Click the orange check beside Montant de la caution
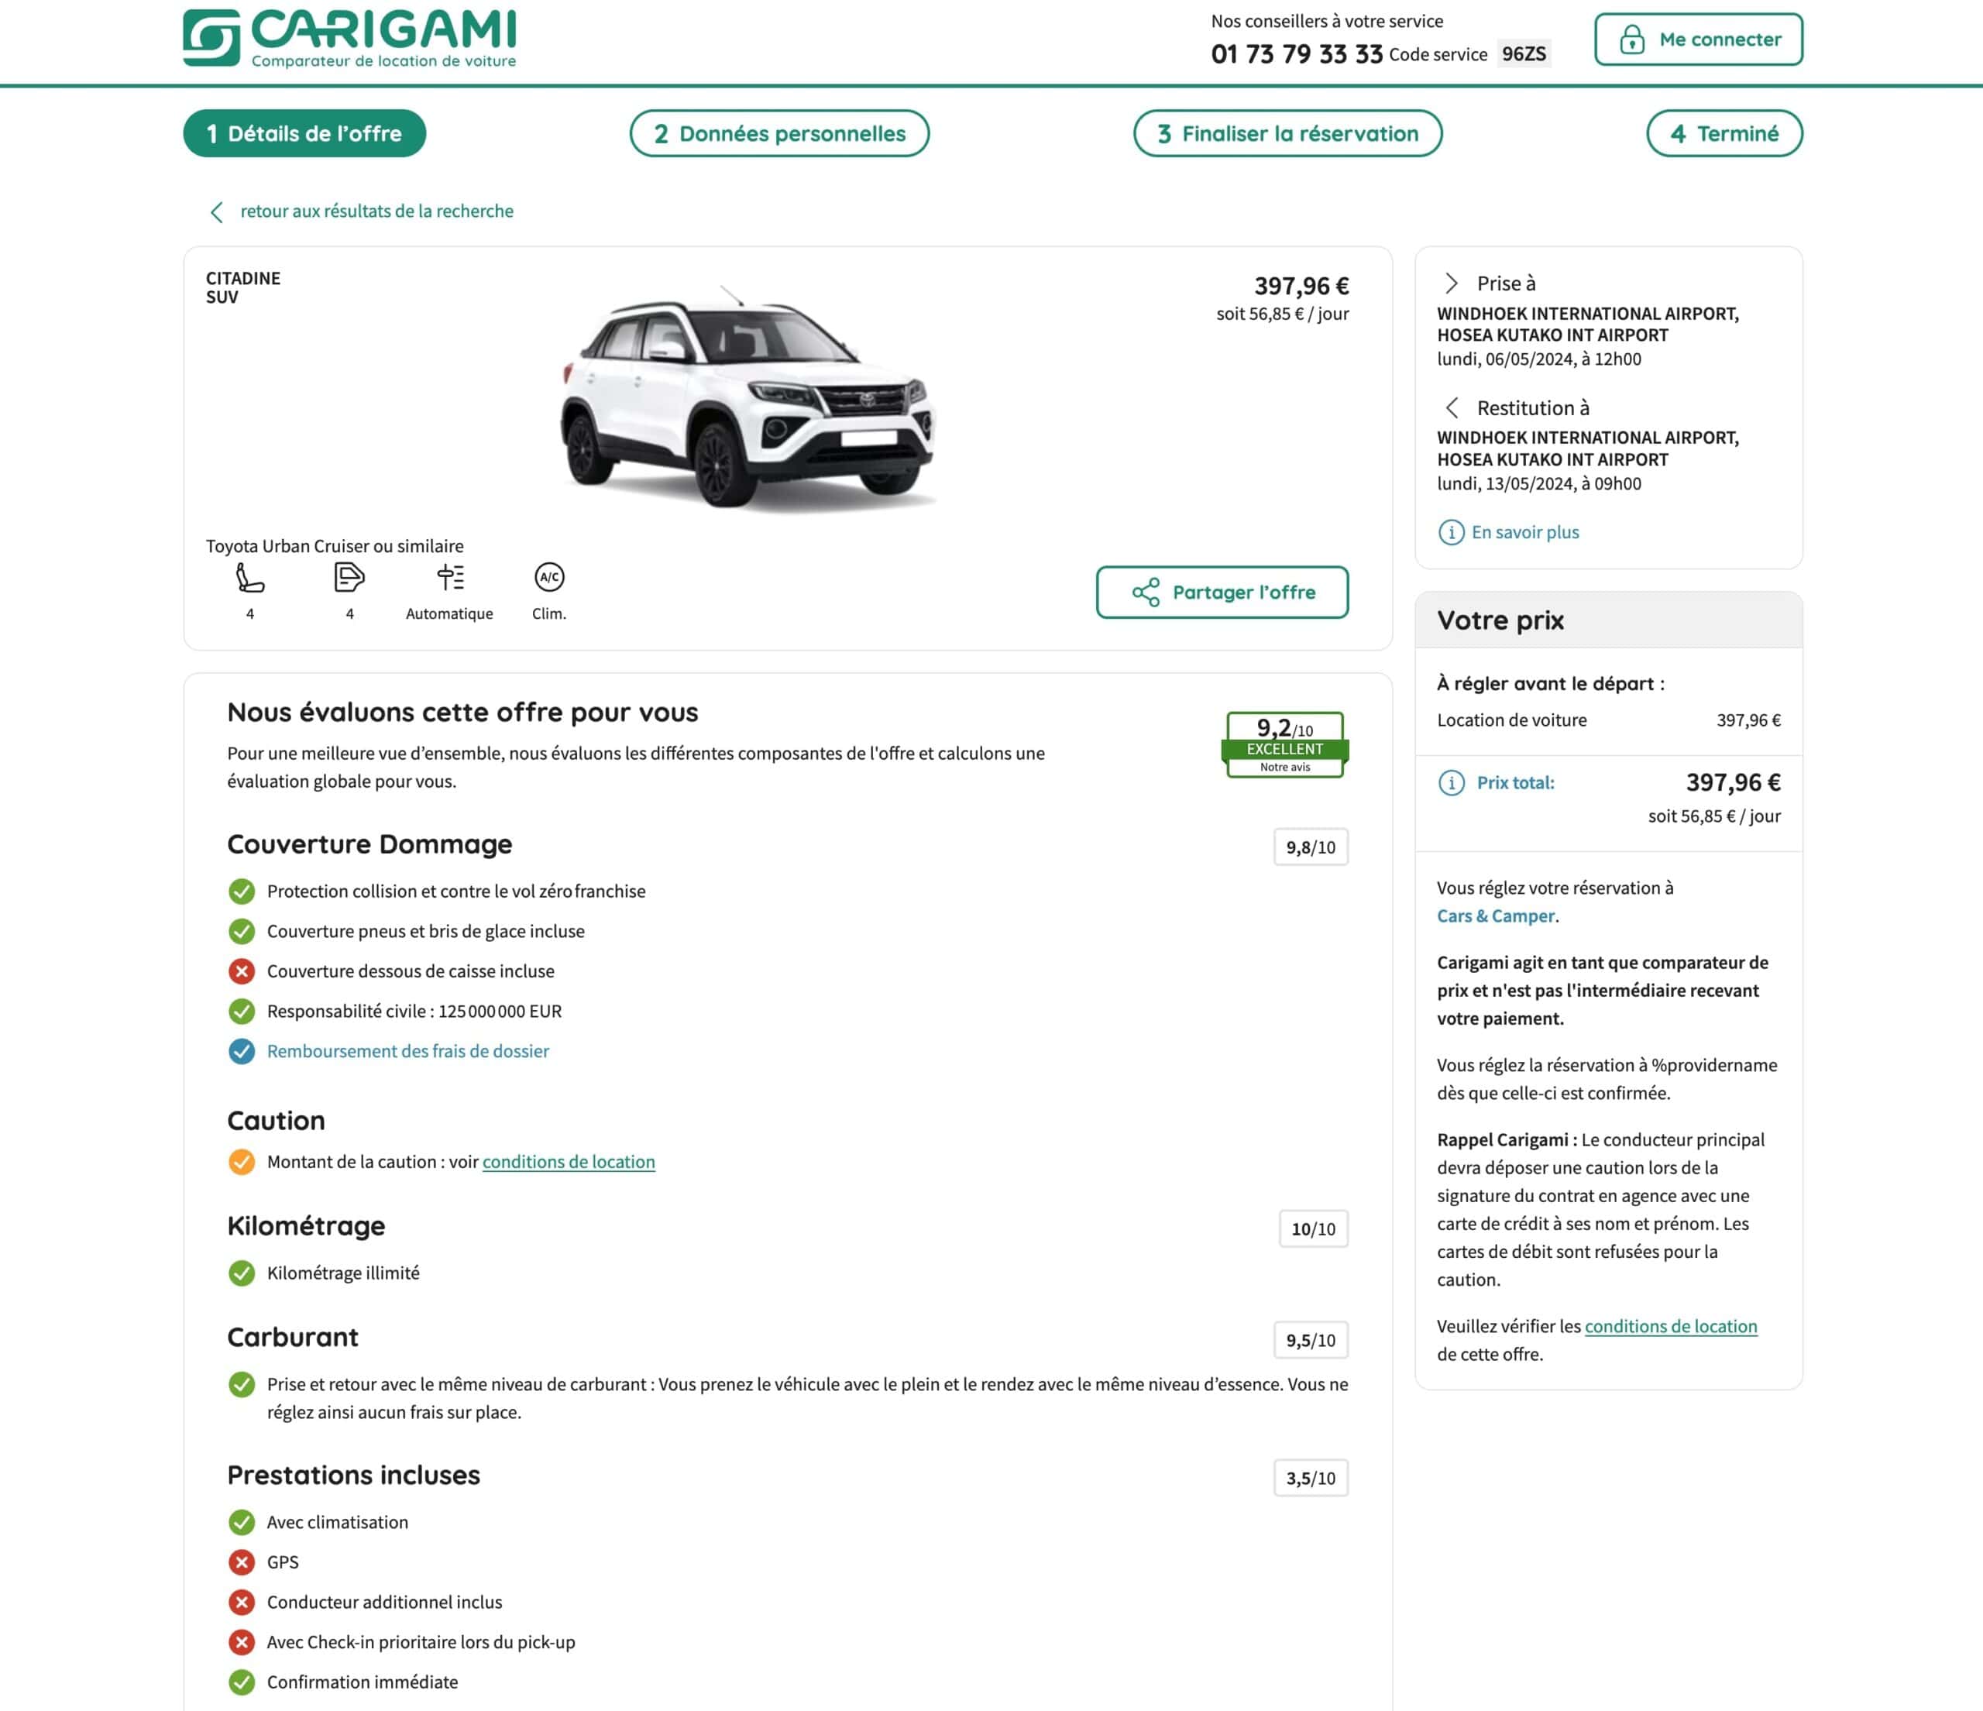1983x1711 pixels. pos(242,1162)
